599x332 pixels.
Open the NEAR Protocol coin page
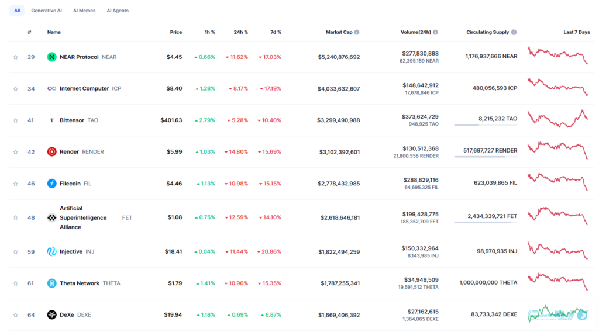coord(79,57)
